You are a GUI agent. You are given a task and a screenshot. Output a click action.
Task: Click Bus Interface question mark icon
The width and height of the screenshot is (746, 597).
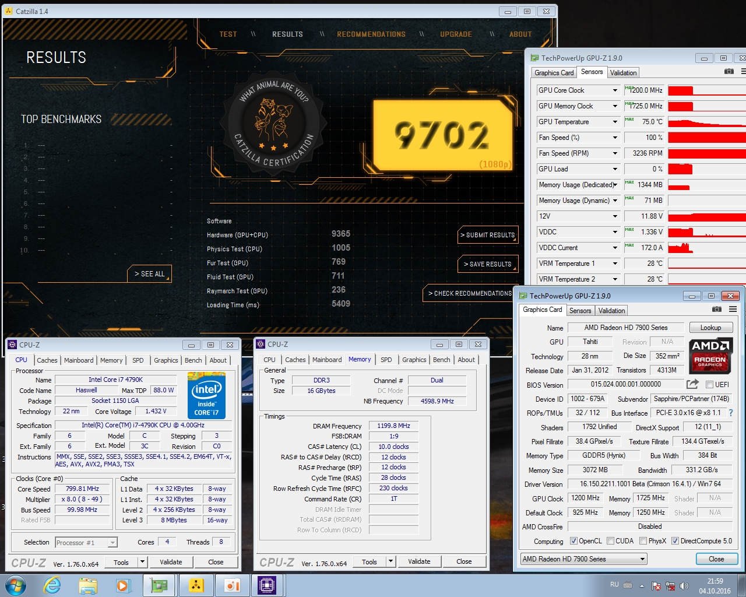coord(731,413)
